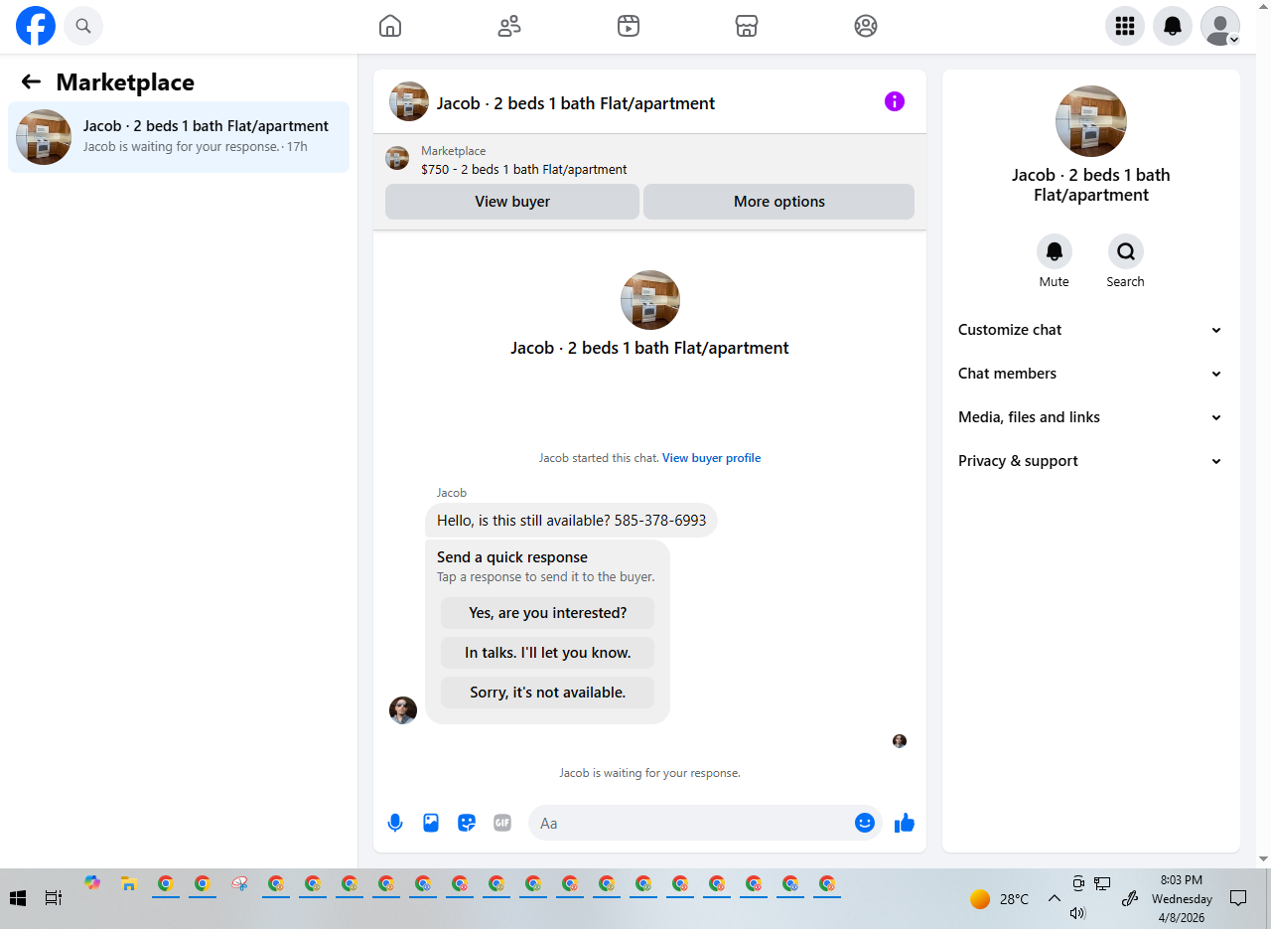This screenshot has width=1271, height=929.
Task: Click the 'Jacob is waiting for your response.' text in the chat pane
Action: click(x=649, y=773)
